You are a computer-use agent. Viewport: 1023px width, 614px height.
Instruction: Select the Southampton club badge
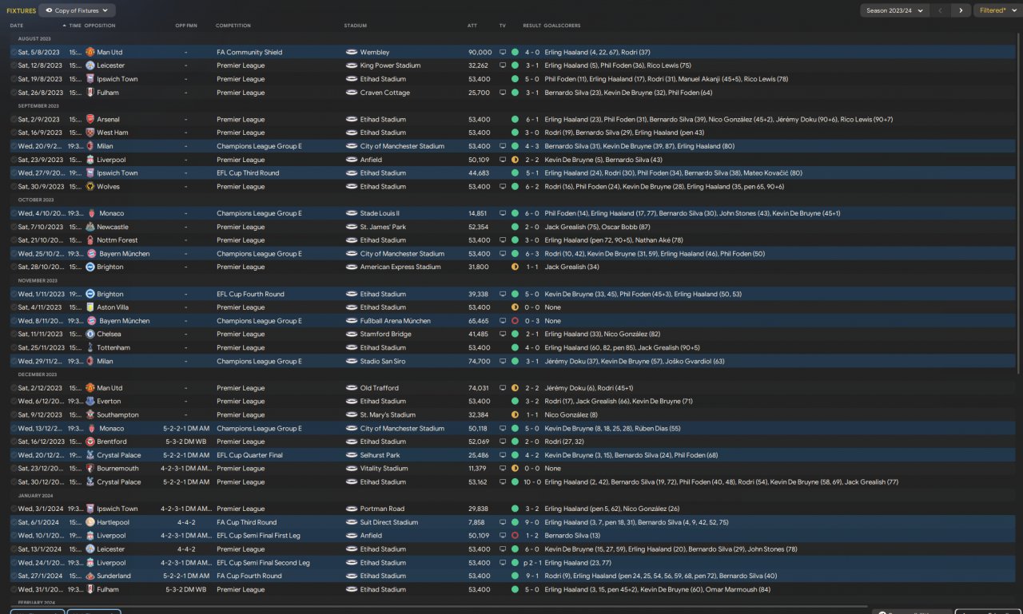pyautogui.click(x=90, y=415)
